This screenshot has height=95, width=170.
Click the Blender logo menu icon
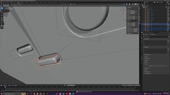pos(1,2)
